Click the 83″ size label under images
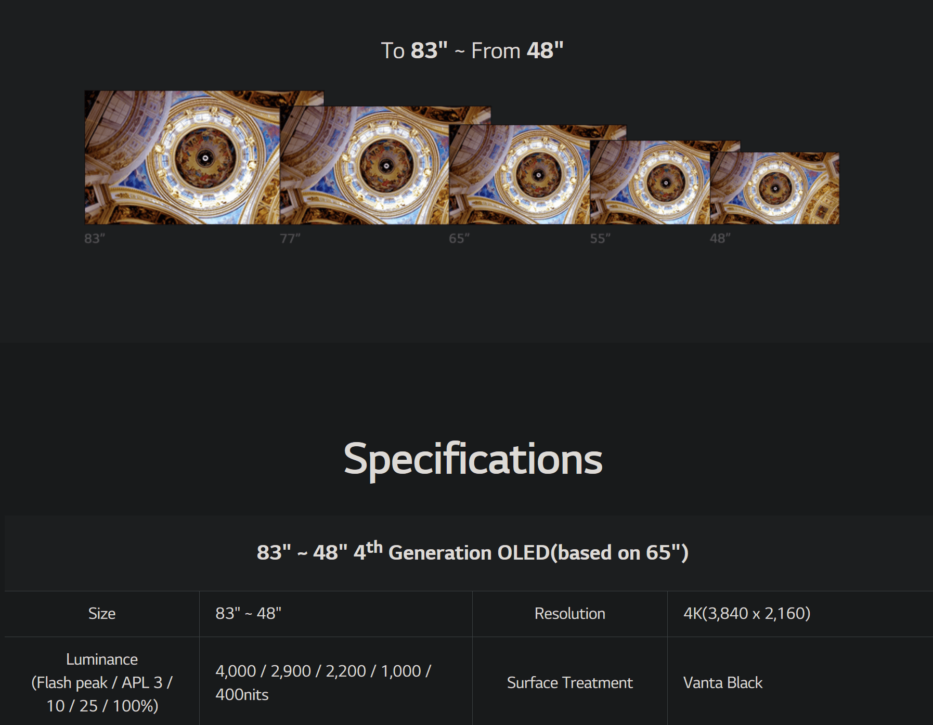 coord(95,239)
